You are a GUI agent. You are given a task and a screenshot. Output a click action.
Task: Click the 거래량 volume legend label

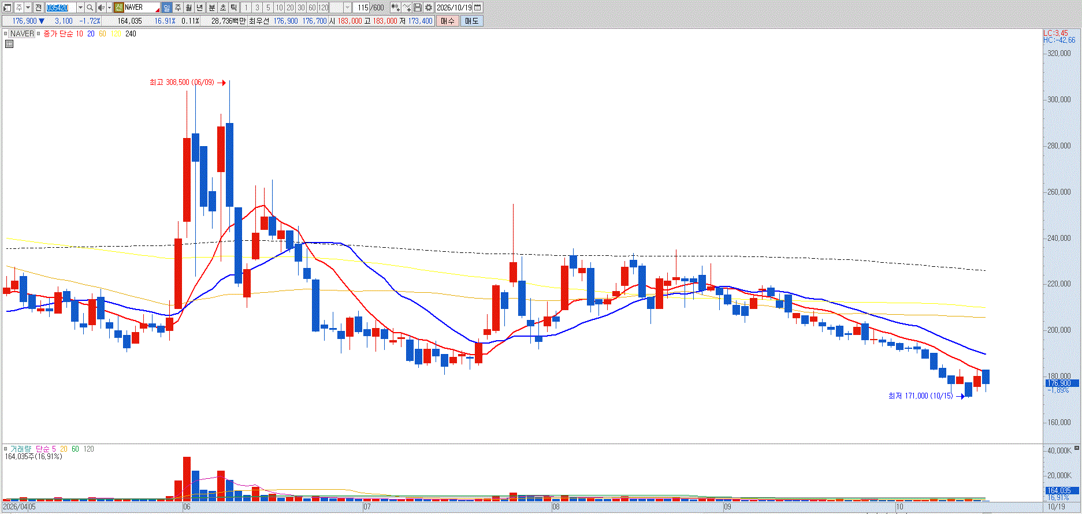(20, 449)
